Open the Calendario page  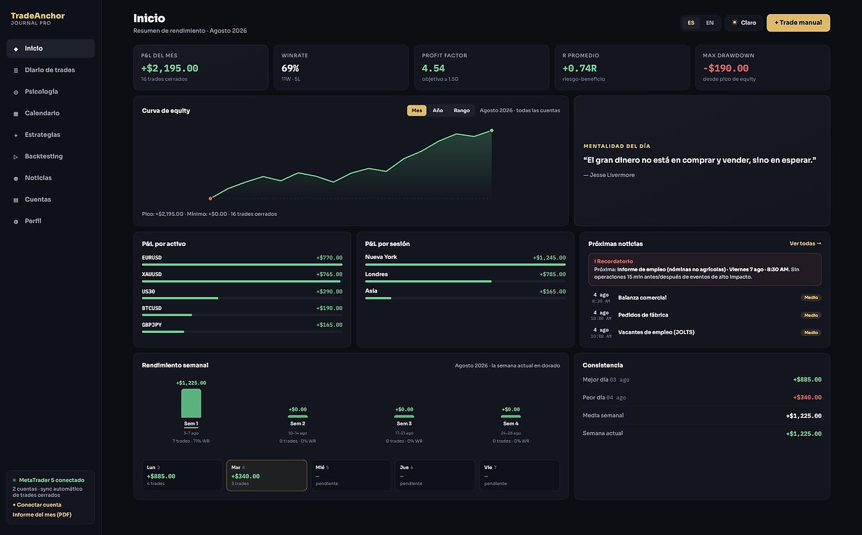pos(50,113)
